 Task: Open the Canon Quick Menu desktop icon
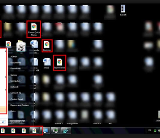coord(34,29)
